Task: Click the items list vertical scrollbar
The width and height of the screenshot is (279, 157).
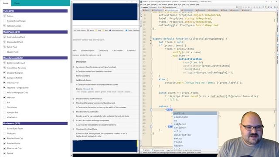Action: (71, 42)
